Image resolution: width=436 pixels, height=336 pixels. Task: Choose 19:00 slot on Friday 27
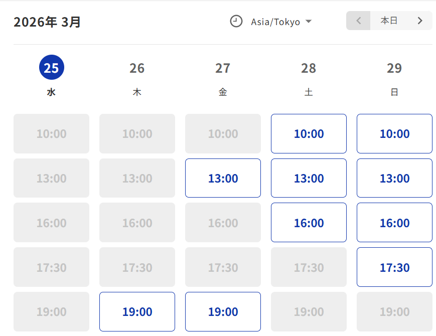tap(223, 311)
